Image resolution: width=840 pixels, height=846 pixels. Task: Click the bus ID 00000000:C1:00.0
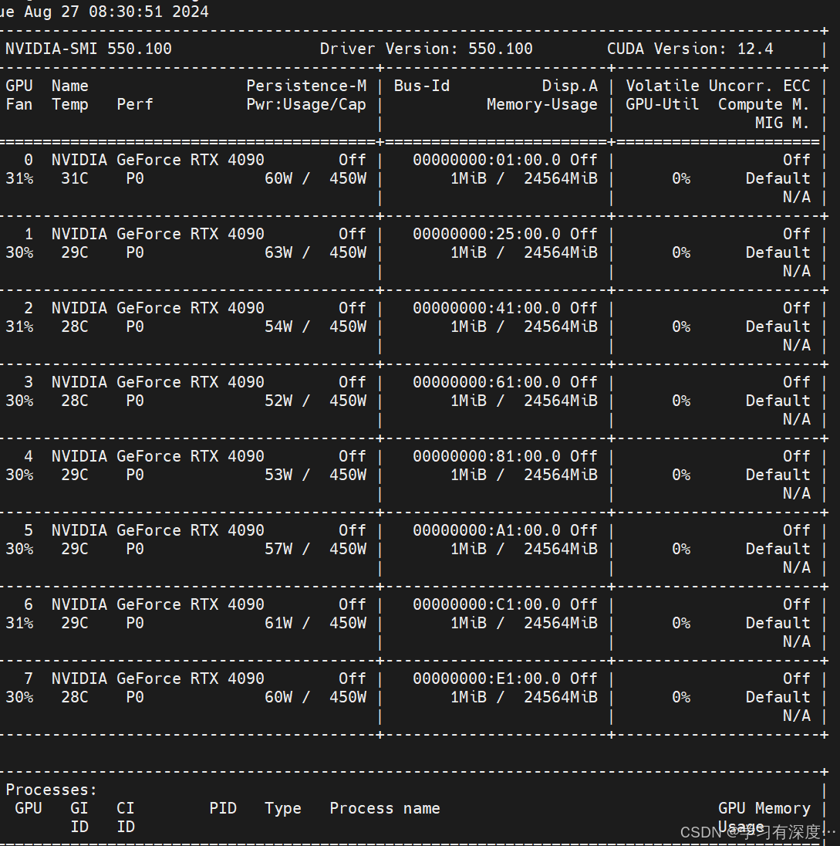pos(487,604)
